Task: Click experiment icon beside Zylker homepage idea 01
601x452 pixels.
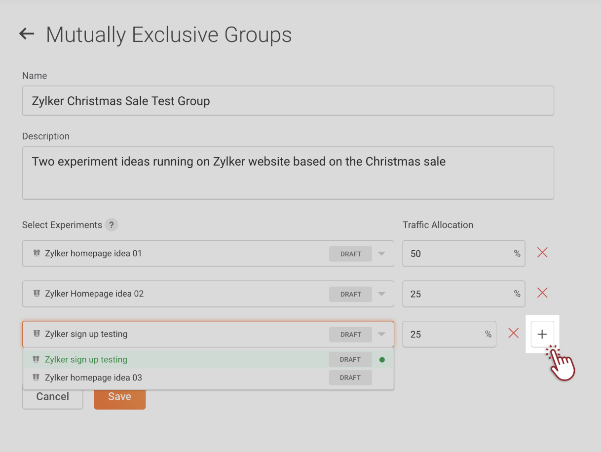Action: (x=36, y=254)
